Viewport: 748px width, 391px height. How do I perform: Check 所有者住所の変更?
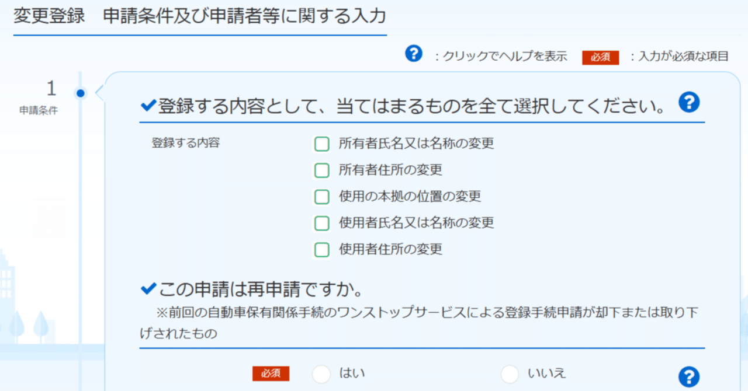[321, 170]
